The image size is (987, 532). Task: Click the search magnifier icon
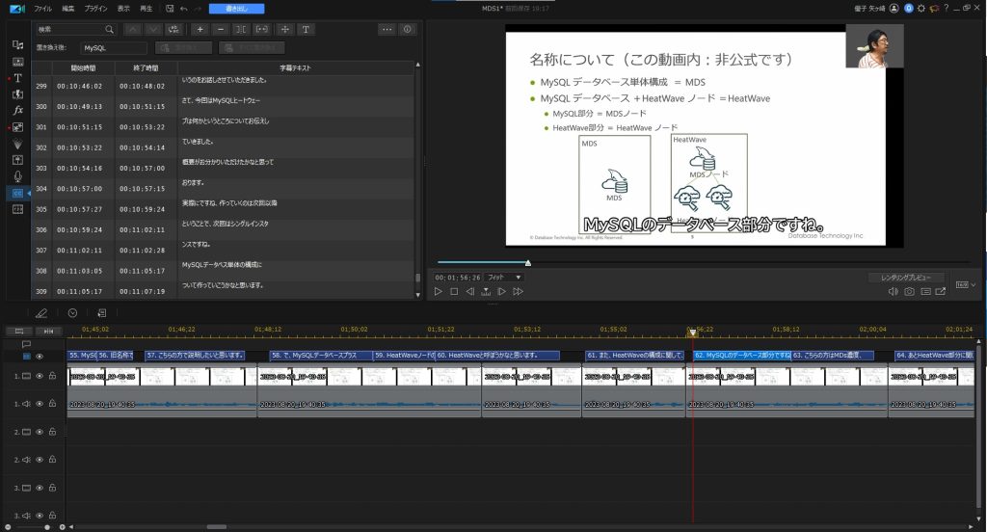110,30
